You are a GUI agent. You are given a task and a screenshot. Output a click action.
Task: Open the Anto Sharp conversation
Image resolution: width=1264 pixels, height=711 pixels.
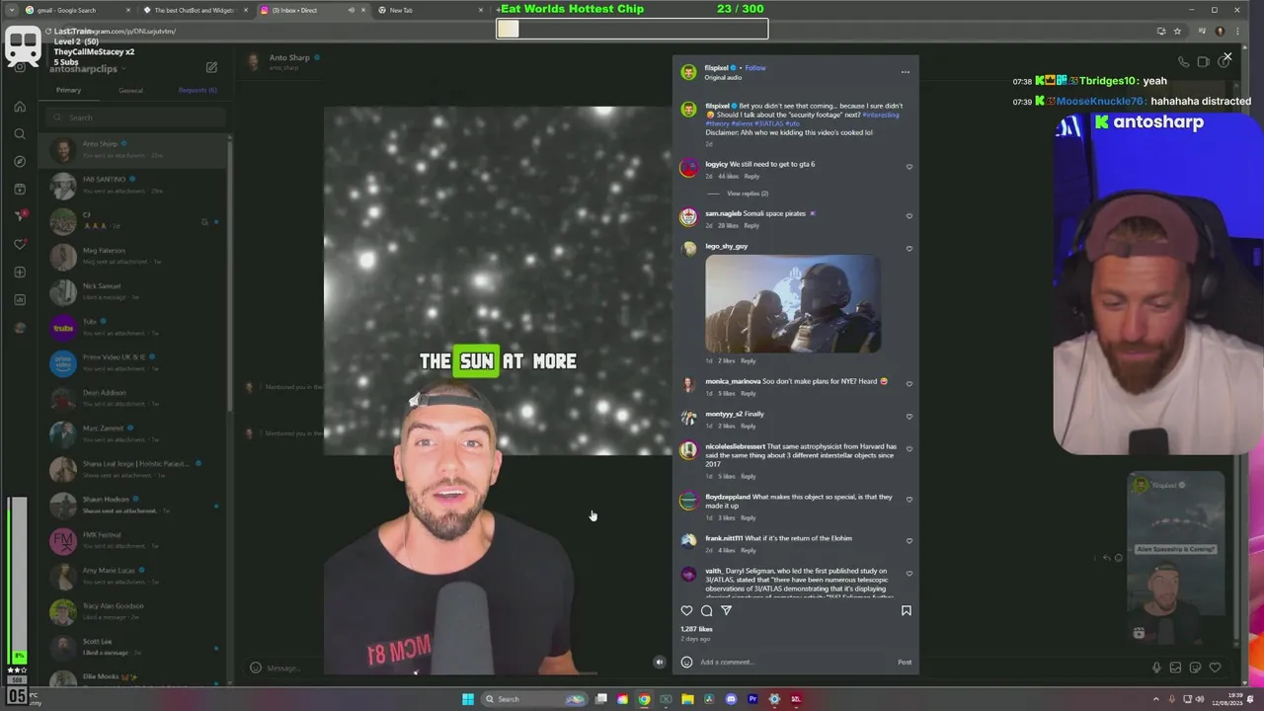(133, 149)
